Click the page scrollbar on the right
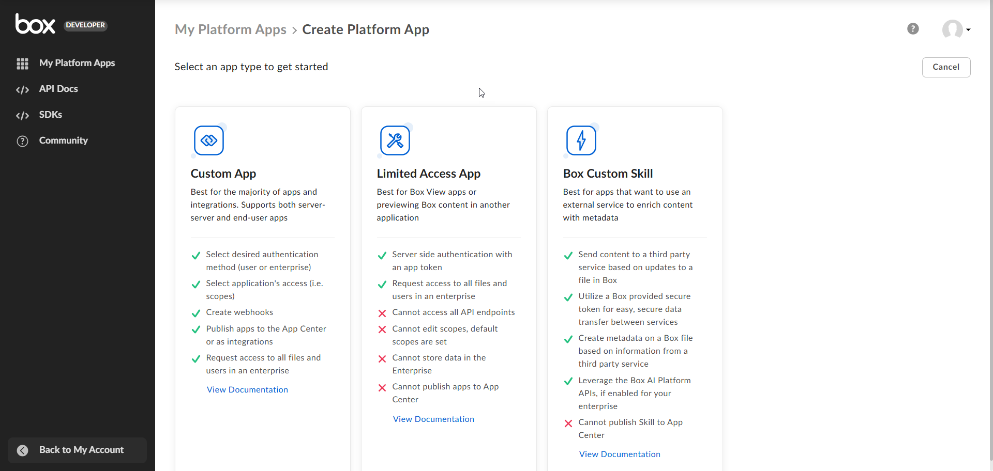Image resolution: width=993 pixels, height=471 pixels. (x=990, y=232)
